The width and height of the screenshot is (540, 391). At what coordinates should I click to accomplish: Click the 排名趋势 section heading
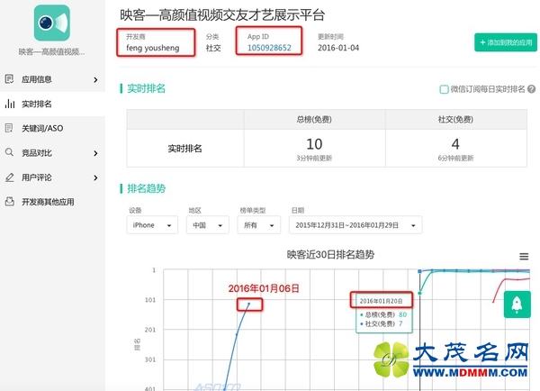point(147,188)
